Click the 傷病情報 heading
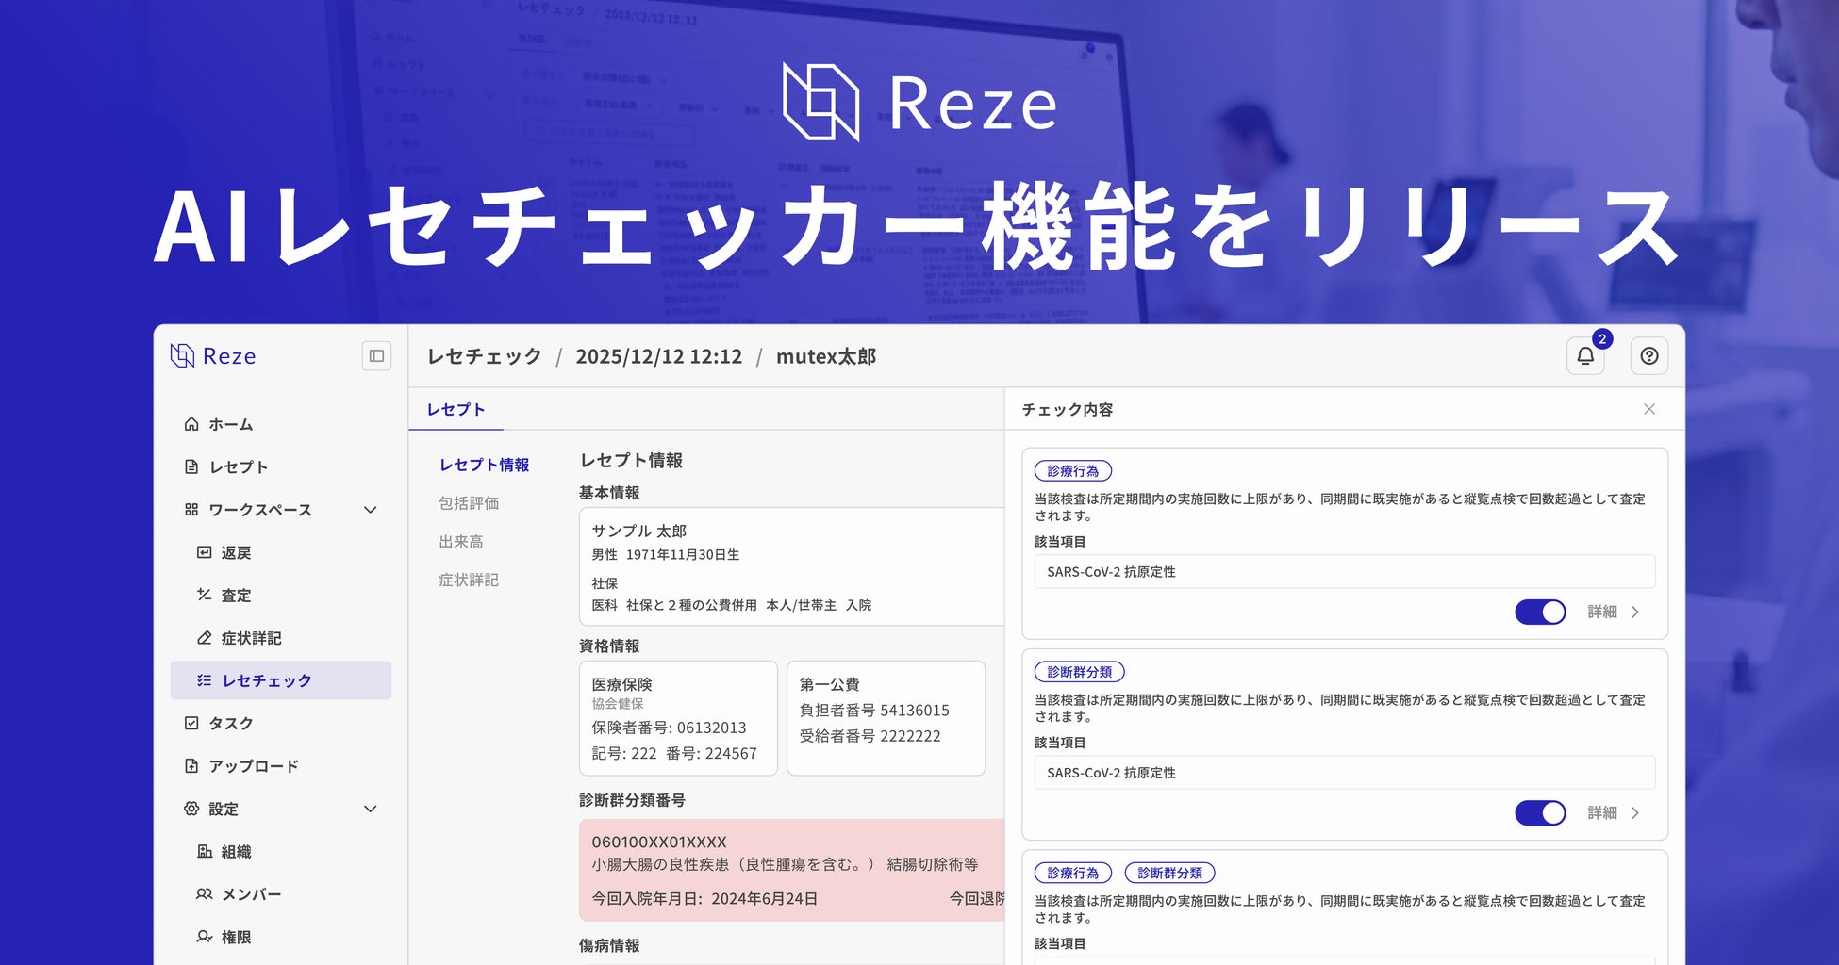 click(x=609, y=945)
